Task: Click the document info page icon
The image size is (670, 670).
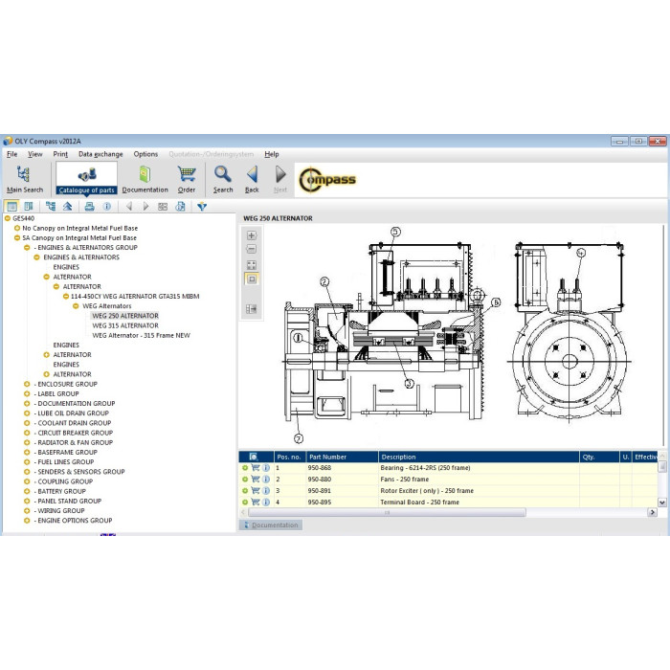Action: [180, 207]
